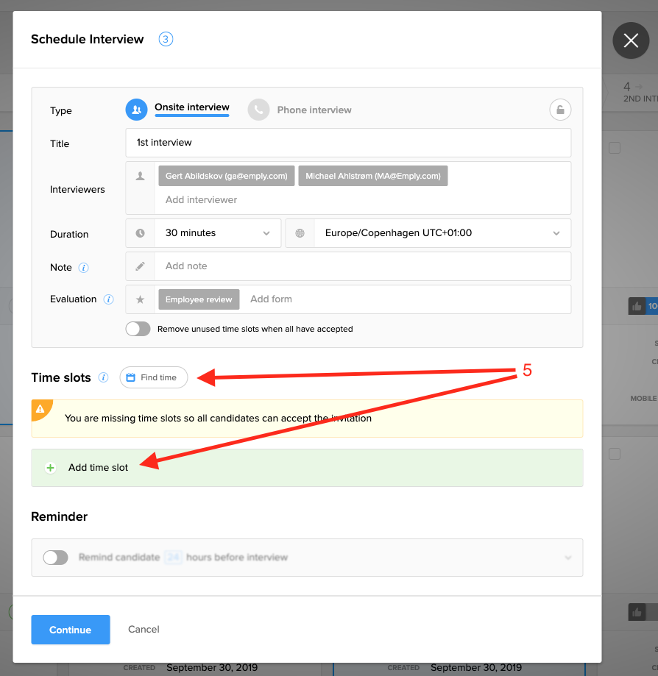Image resolution: width=658 pixels, height=676 pixels.
Task: Click the Add note input field
Action: tap(361, 266)
